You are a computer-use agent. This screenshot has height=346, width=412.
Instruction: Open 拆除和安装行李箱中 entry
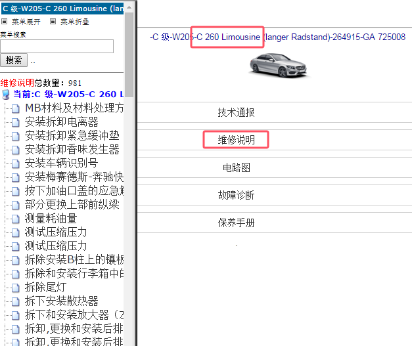click(x=74, y=273)
